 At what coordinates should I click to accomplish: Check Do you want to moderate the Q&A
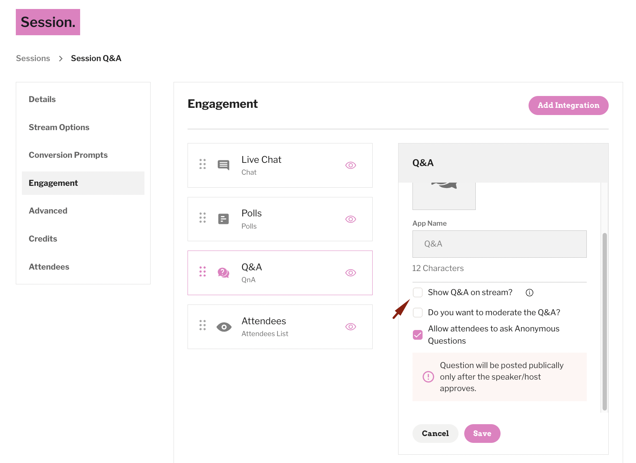418,312
